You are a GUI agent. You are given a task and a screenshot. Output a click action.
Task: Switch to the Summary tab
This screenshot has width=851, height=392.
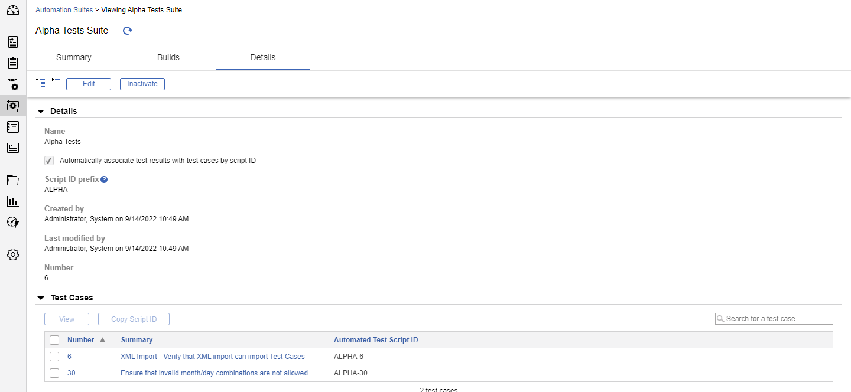(74, 58)
